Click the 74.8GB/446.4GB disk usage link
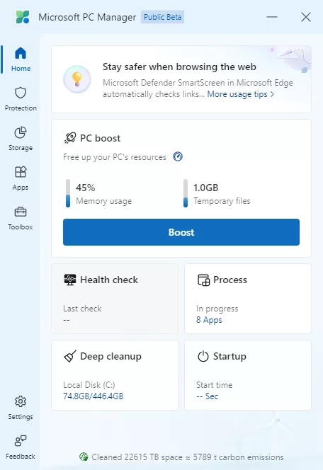 [93, 396]
